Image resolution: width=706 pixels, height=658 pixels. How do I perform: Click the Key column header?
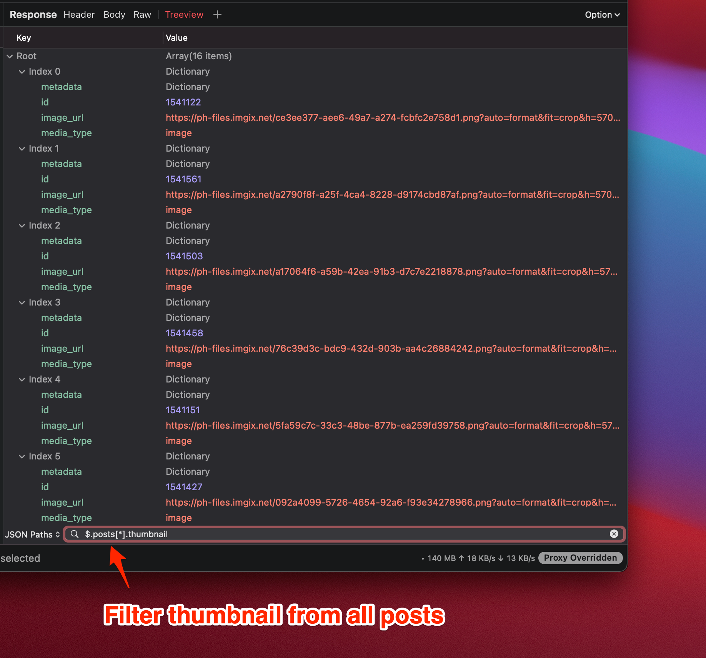(x=23, y=37)
